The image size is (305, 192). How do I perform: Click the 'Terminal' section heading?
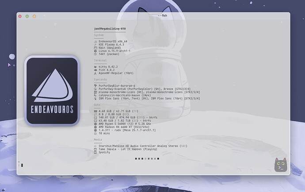[100, 60]
